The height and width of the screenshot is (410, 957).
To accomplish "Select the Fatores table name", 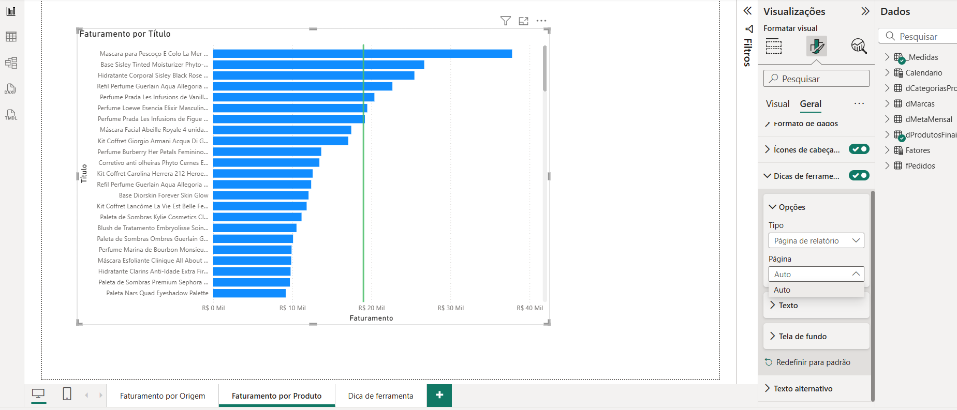I will click(918, 150).
